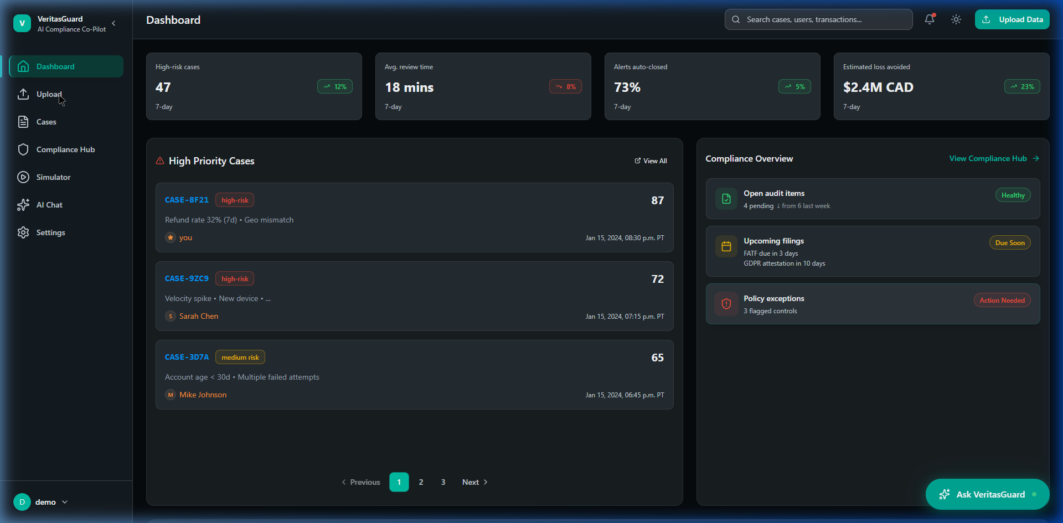Screen dimensions: 1063x523
Task: Click the Upload Data button
Action: (x=1012, y=19)
